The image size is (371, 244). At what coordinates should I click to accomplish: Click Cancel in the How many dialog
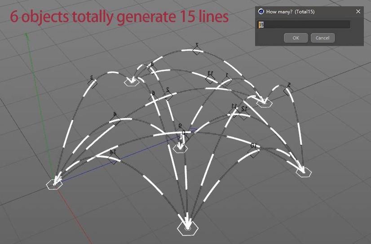tap(322, 38)
